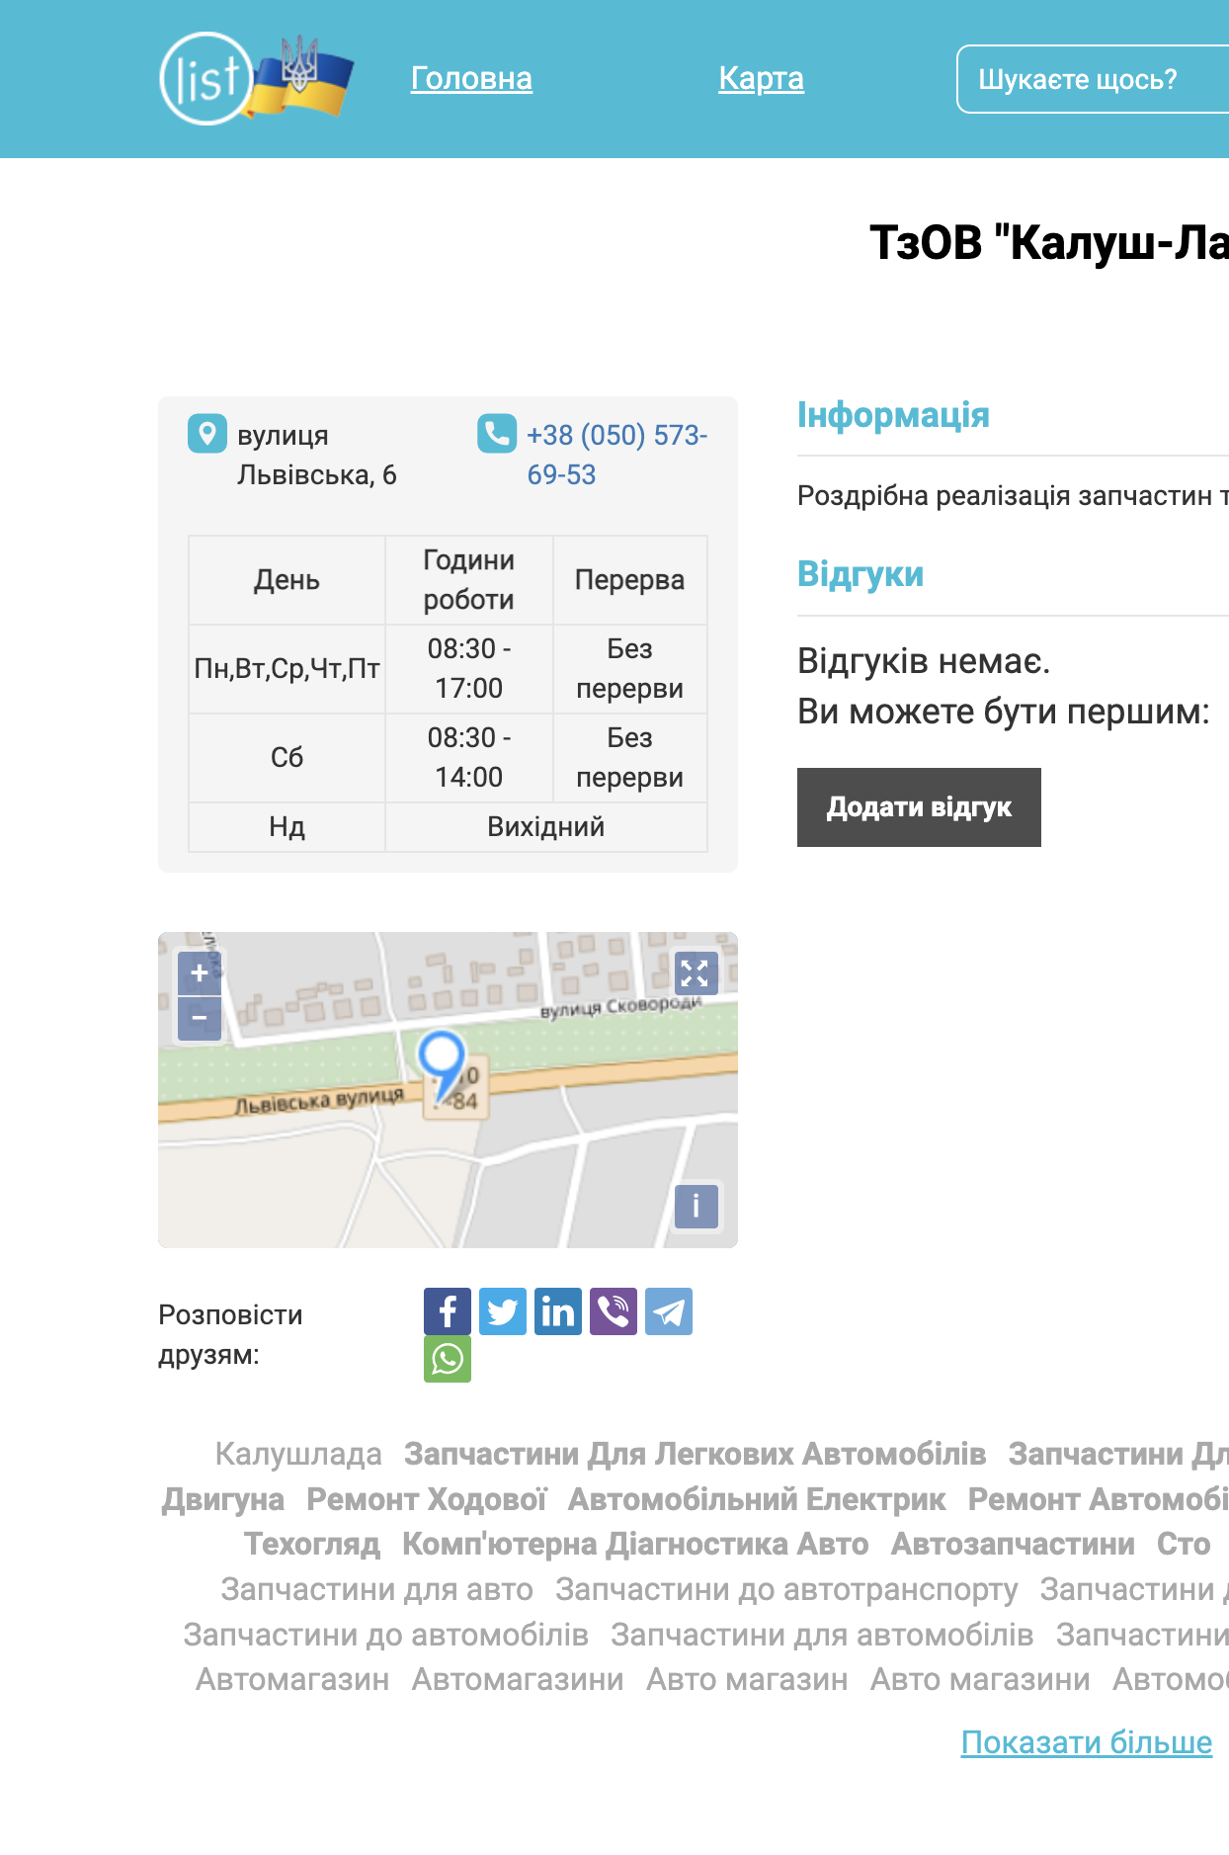Select the Вихідний cell in the schedule

pos(546,827)
